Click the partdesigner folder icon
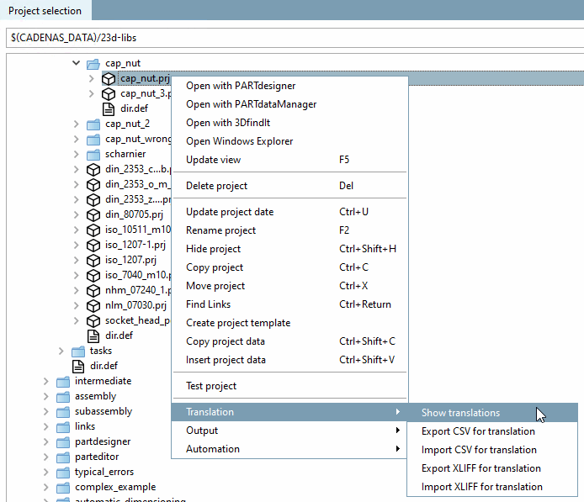 [x=62, y=441]
